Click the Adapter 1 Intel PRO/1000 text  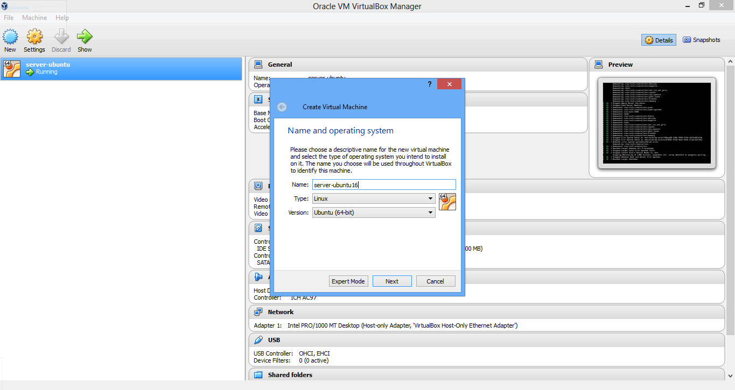pyautogui.click(x=386, y=325)
